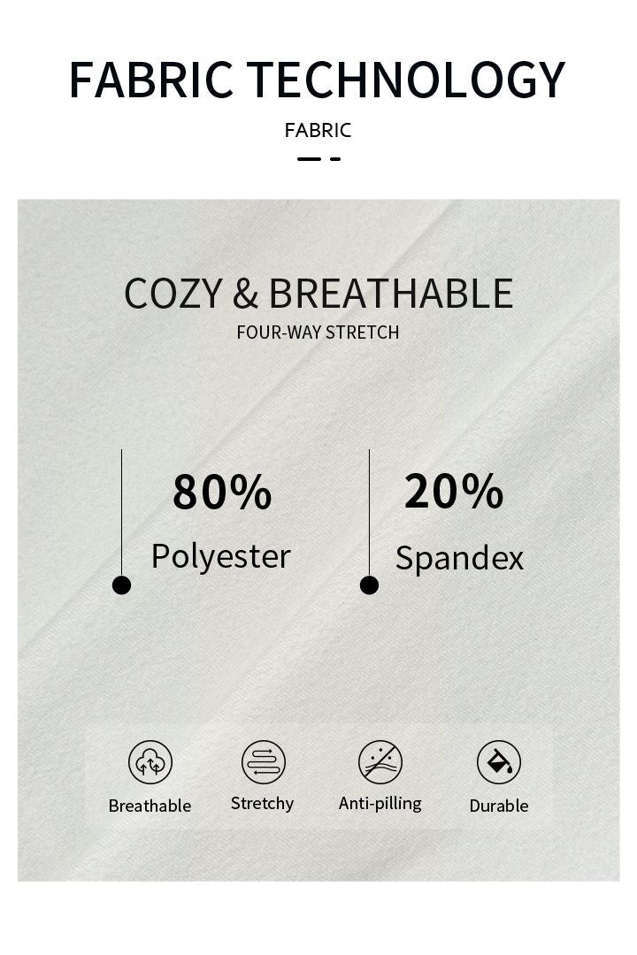Image resolution: width=637 pixels, height=955 pixels.
Task: Select the Breathable text label
Action: point(150,806)
